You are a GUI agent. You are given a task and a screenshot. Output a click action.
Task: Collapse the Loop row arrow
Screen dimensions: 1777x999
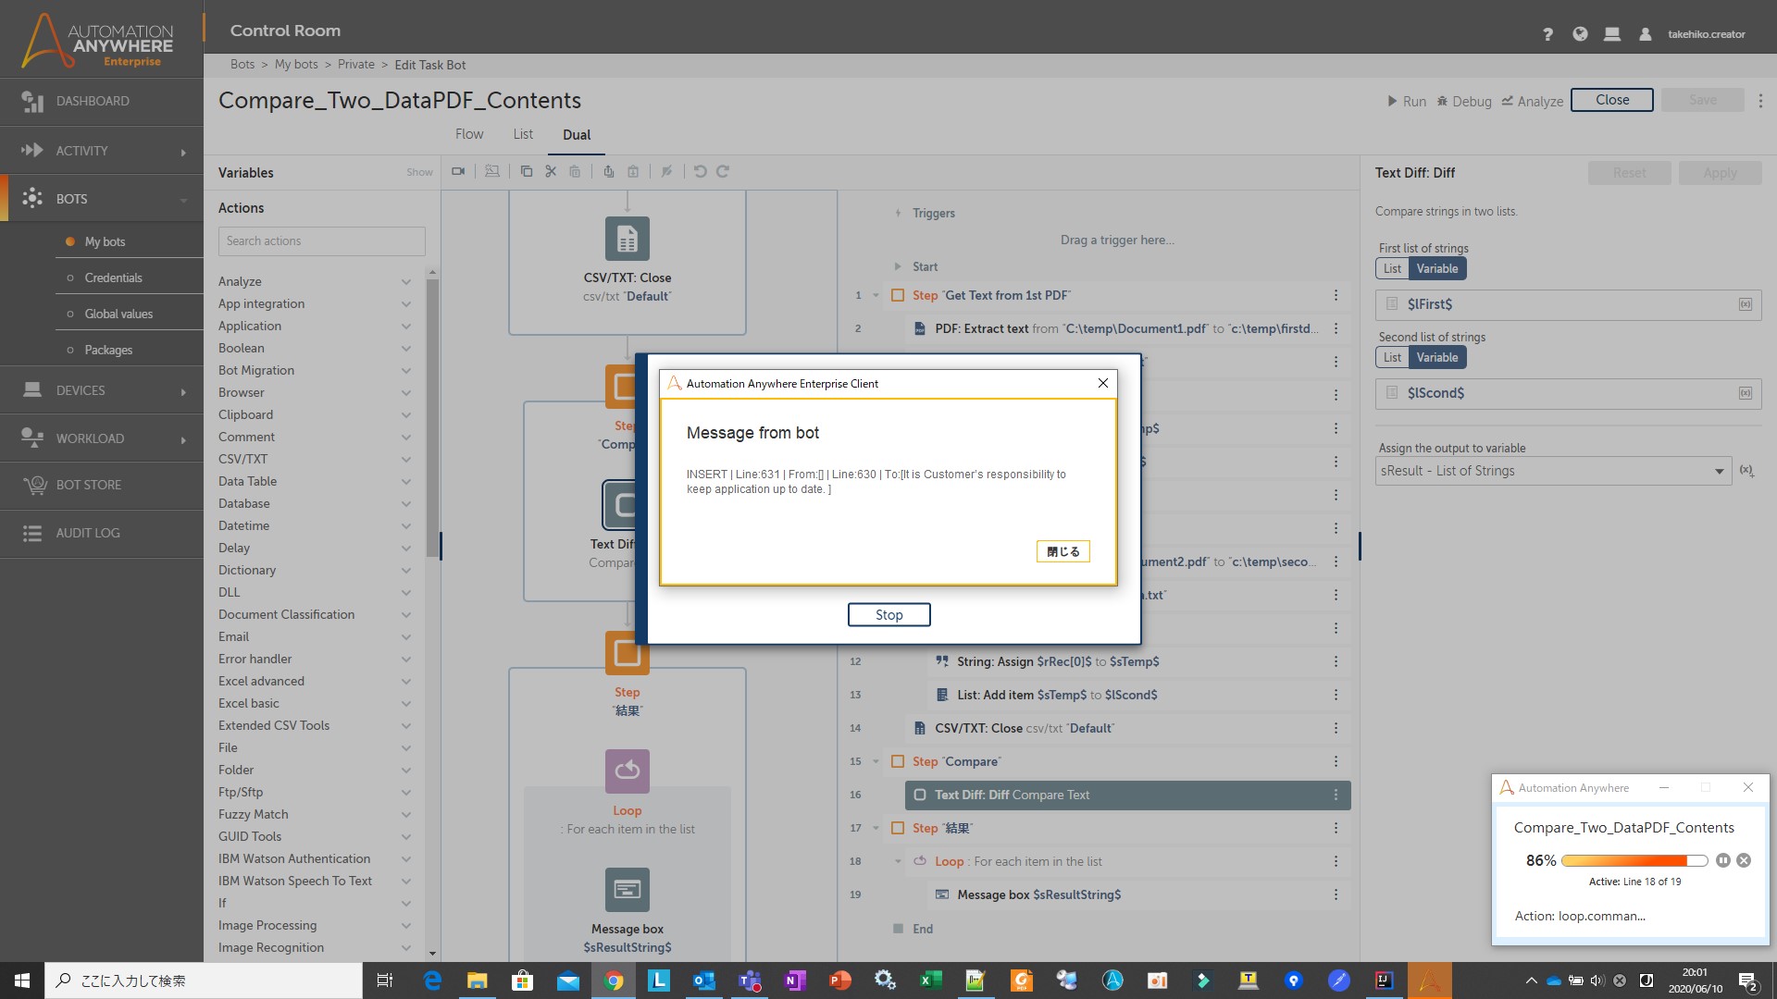[x=897, y=861]
